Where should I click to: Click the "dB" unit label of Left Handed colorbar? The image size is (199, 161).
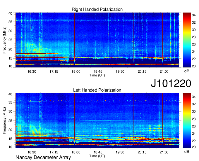pos(187,151)
